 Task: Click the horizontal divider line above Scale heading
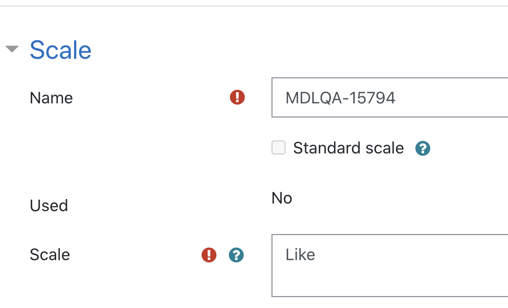click(254, 6)
